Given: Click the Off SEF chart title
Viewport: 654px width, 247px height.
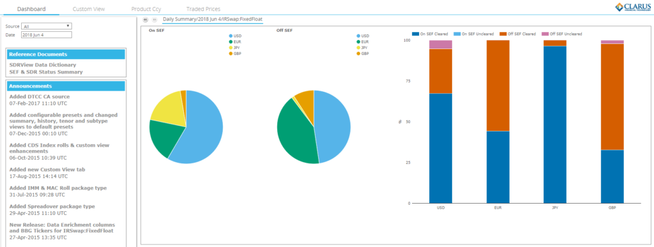Looking at the screenshot, I should pos(284,30).
